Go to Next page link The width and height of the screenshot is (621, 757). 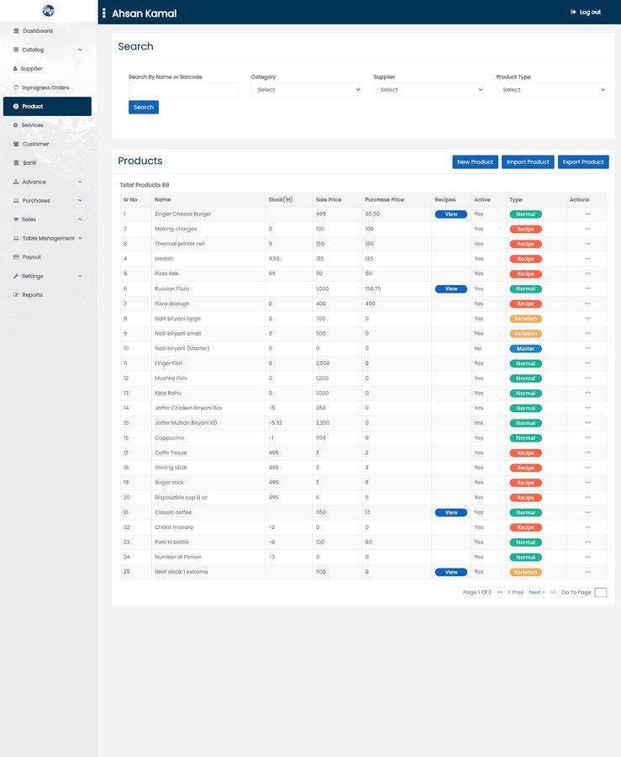537,592
